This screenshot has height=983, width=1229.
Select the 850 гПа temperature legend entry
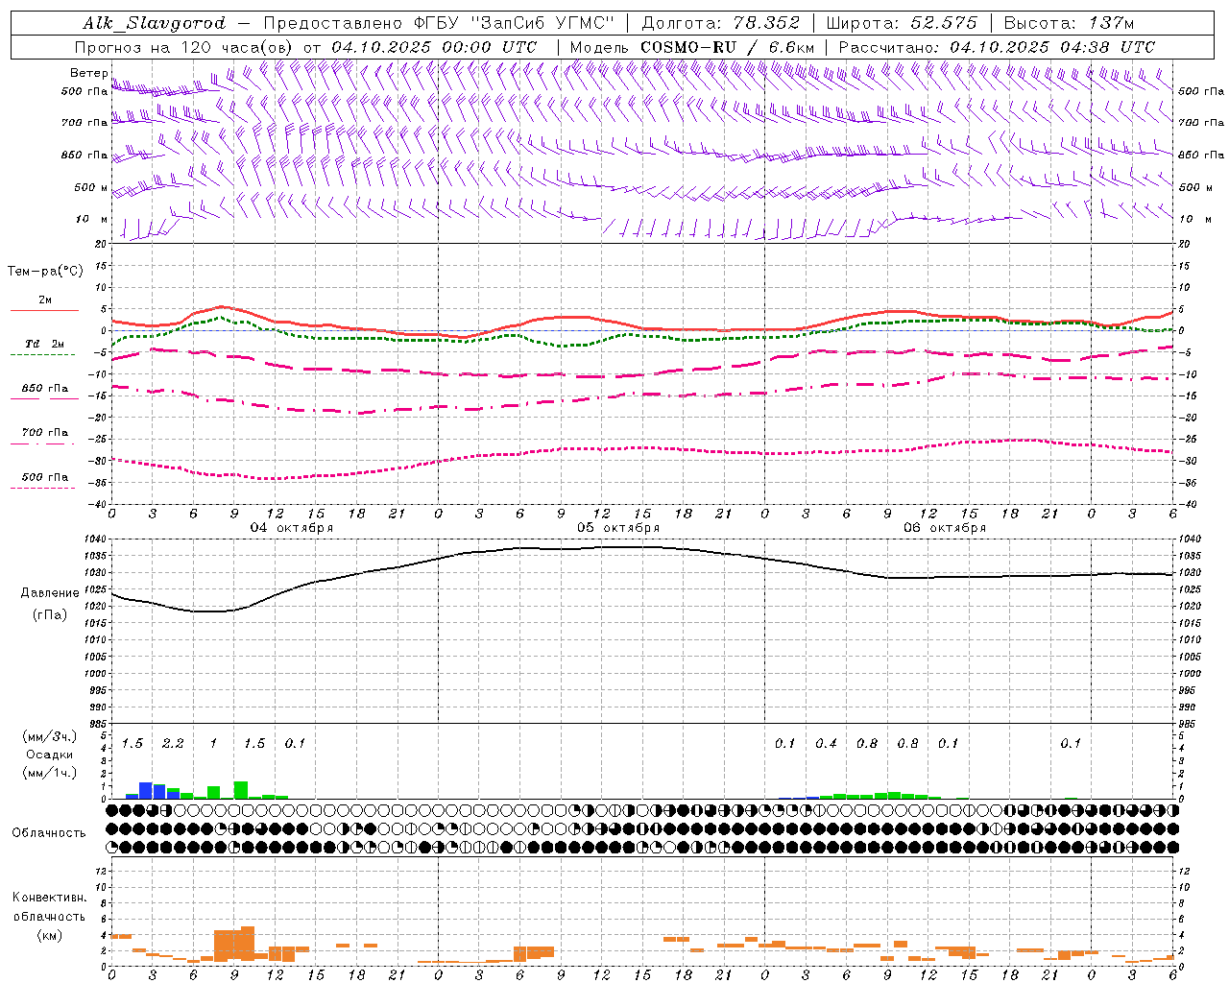(x=44, y=393)
